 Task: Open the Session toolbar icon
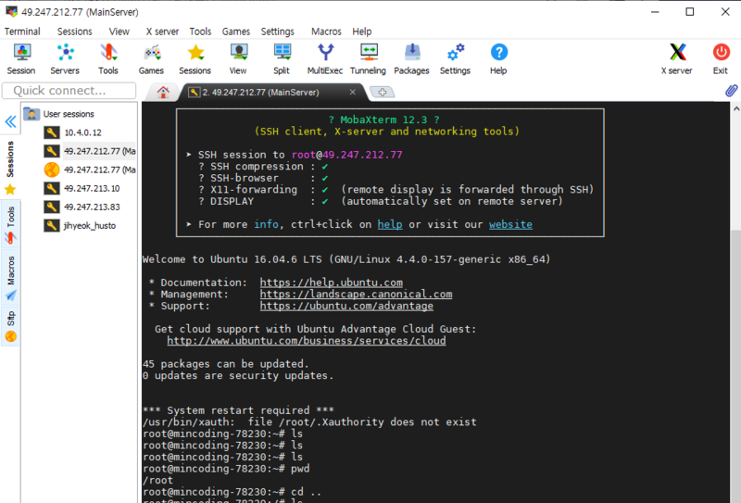point(21,59)
